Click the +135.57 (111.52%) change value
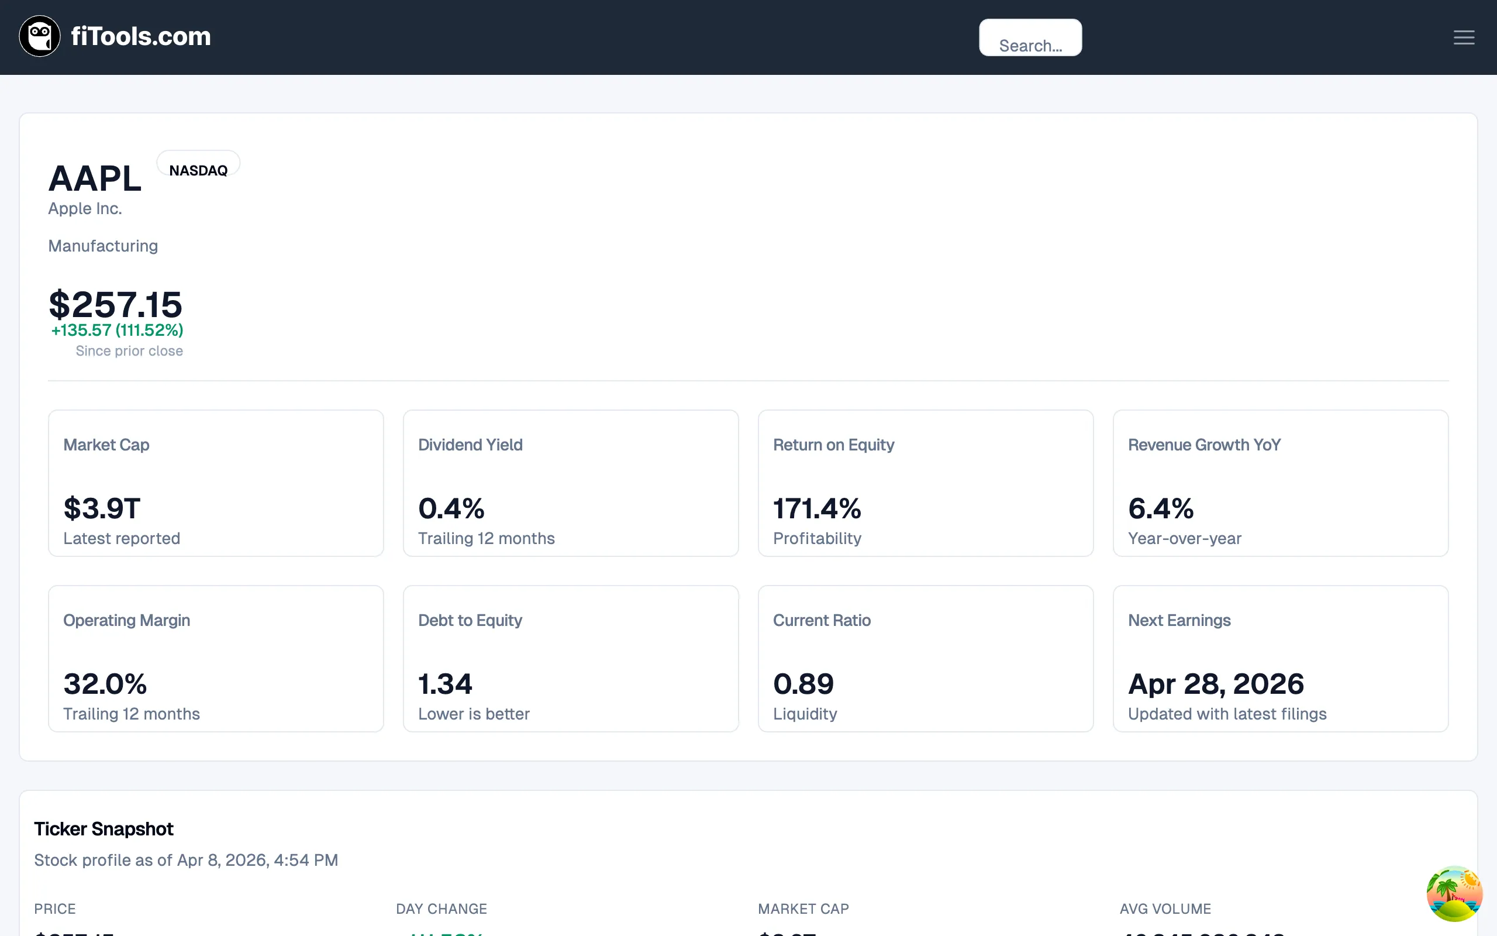This screenshot has width=1497, height=936. (117, 330)
